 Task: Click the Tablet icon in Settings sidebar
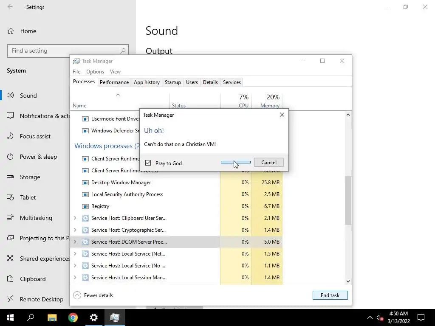tap(10, 197)
